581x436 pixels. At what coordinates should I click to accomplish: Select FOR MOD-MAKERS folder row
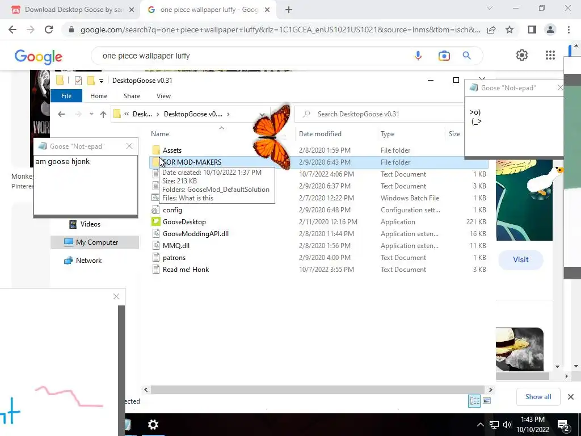tap(319, 162)
